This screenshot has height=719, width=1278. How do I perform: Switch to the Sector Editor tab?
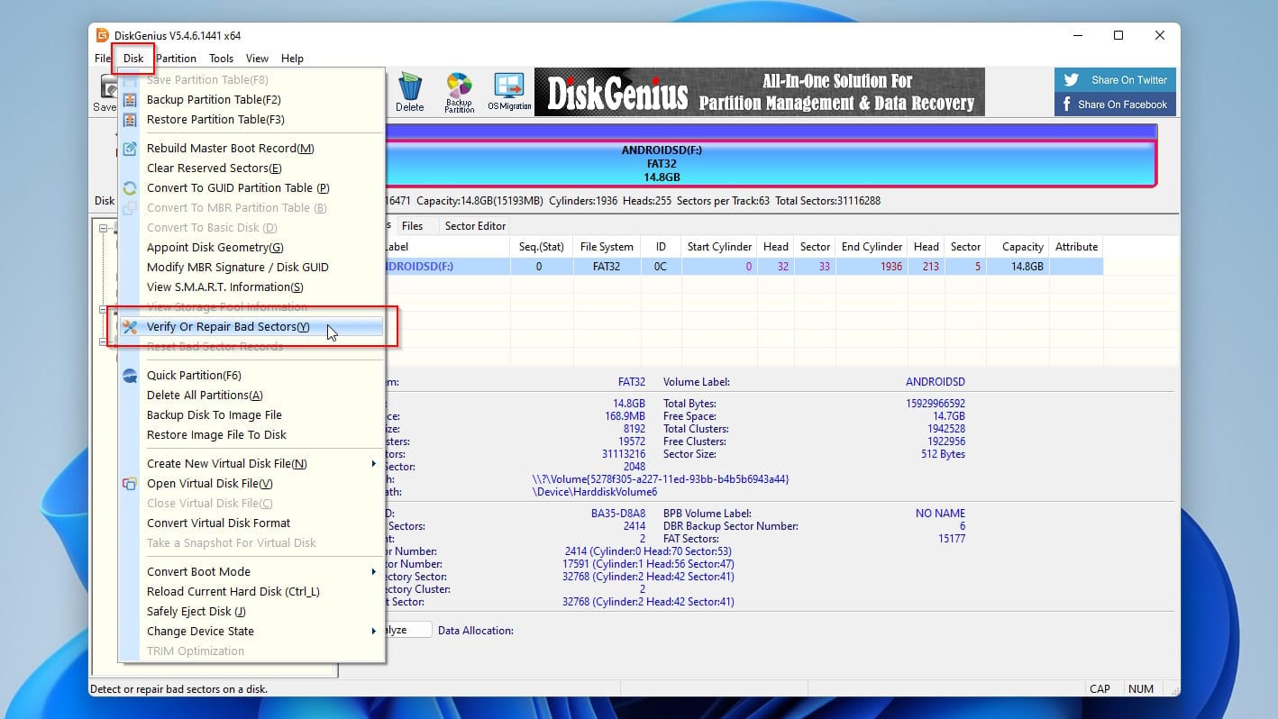pos(475,225)
